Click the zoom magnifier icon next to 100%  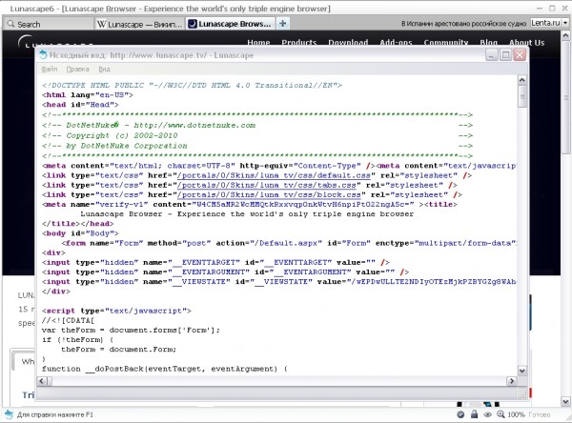pos(500,414)
